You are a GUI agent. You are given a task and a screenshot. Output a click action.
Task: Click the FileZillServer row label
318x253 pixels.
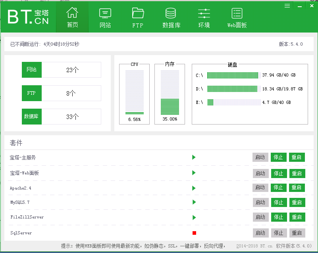pyautogui.click(x=27, y=217)
